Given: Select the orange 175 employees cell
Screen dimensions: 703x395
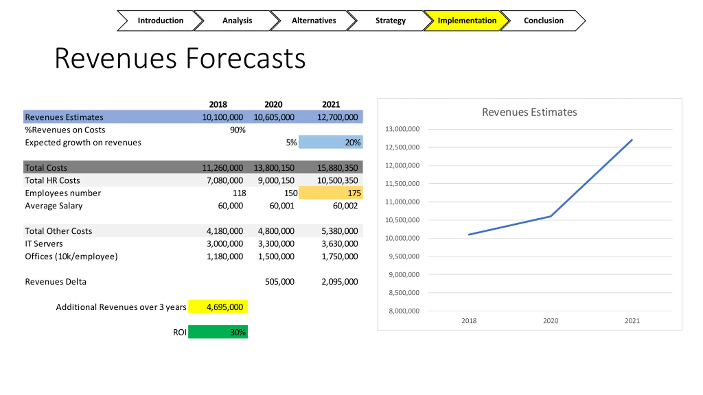Looking at the screenshot, I should click(331, 193).
